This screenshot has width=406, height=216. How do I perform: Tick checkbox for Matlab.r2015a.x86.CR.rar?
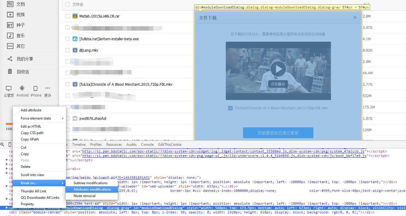67,16
